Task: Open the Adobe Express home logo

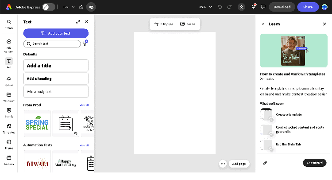Action: pos(9,7)
